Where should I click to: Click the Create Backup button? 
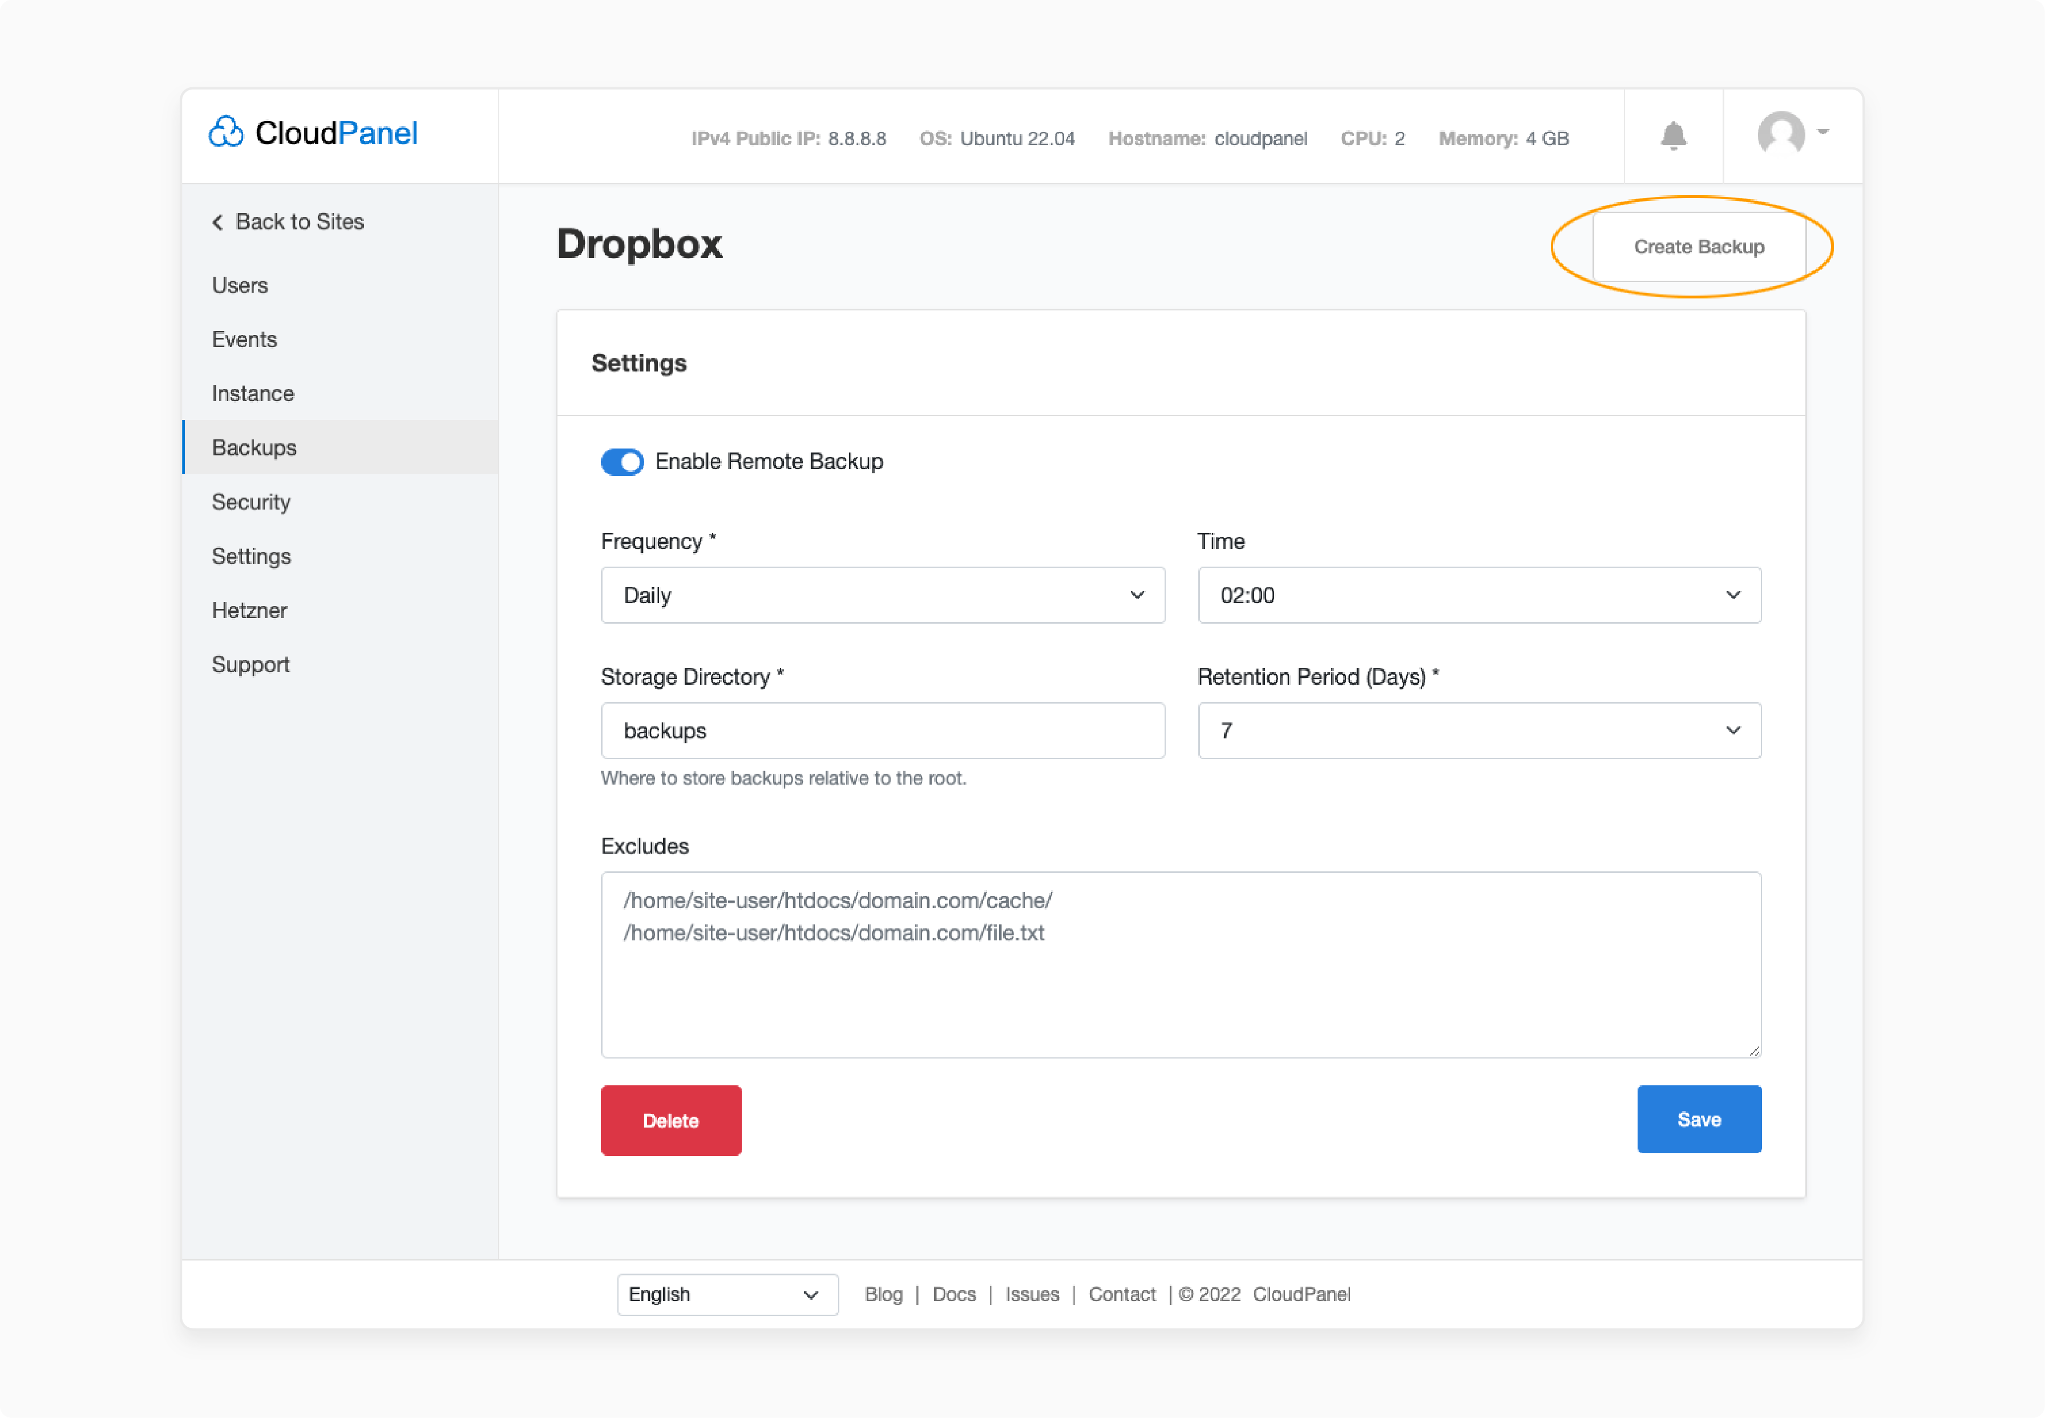click(x=1699, y=247)
